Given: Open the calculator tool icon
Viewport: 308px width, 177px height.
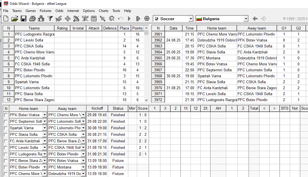Looking at the screenshot, I should (x=94, y=19).
